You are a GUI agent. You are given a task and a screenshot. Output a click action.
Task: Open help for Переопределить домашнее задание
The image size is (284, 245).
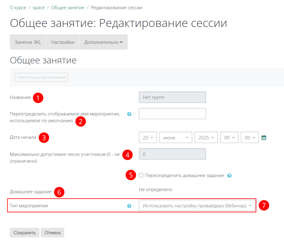coord(229,175)
